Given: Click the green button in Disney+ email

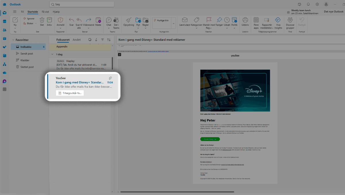Looking at the screenshot, I should point(210,139).
